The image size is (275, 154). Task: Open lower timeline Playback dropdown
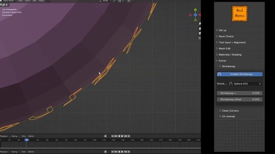pos(5,152)
